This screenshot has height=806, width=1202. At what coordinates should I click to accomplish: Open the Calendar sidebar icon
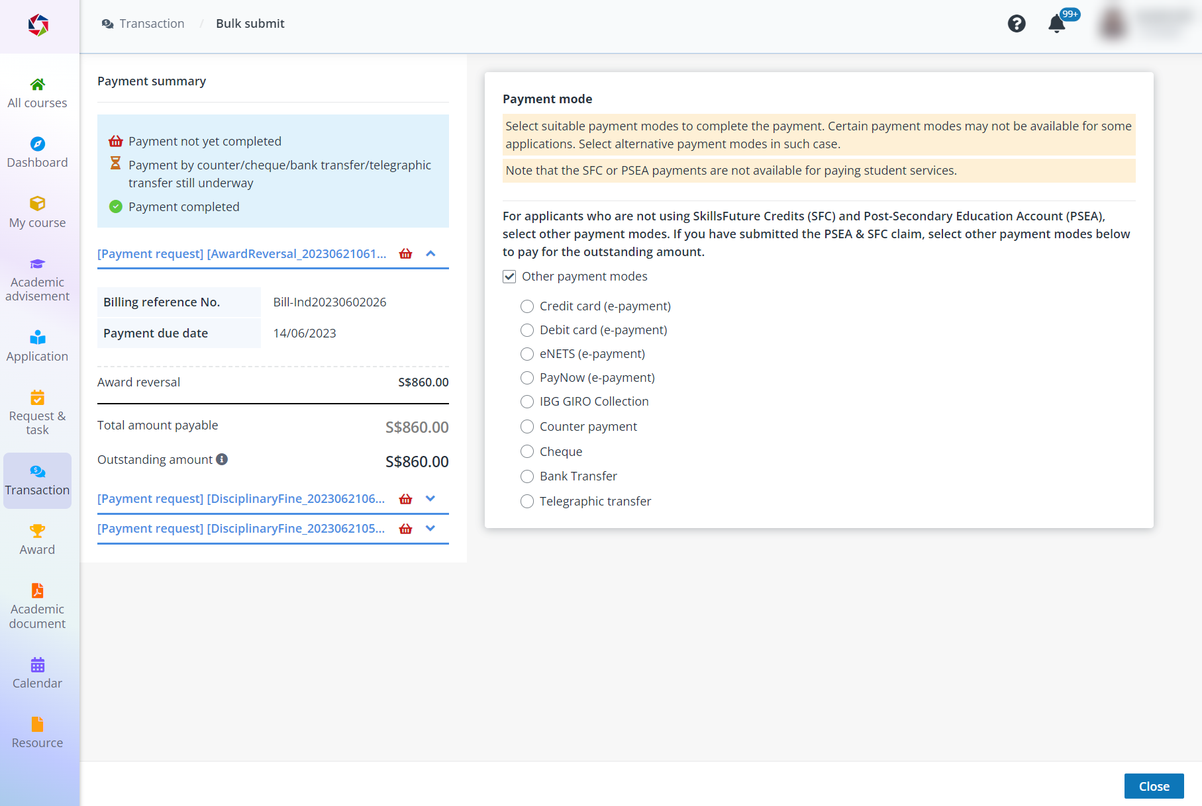[38, 665]
